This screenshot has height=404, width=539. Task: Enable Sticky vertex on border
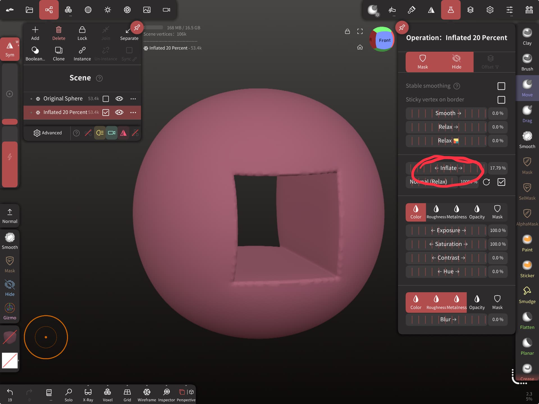pos(501,100)
